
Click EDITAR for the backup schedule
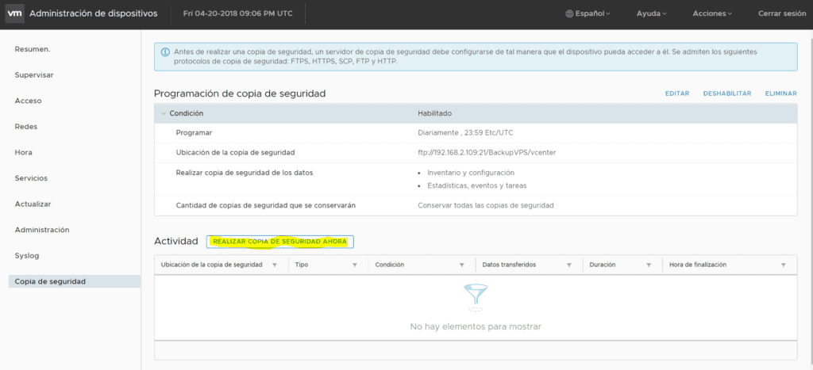[677, 93]
